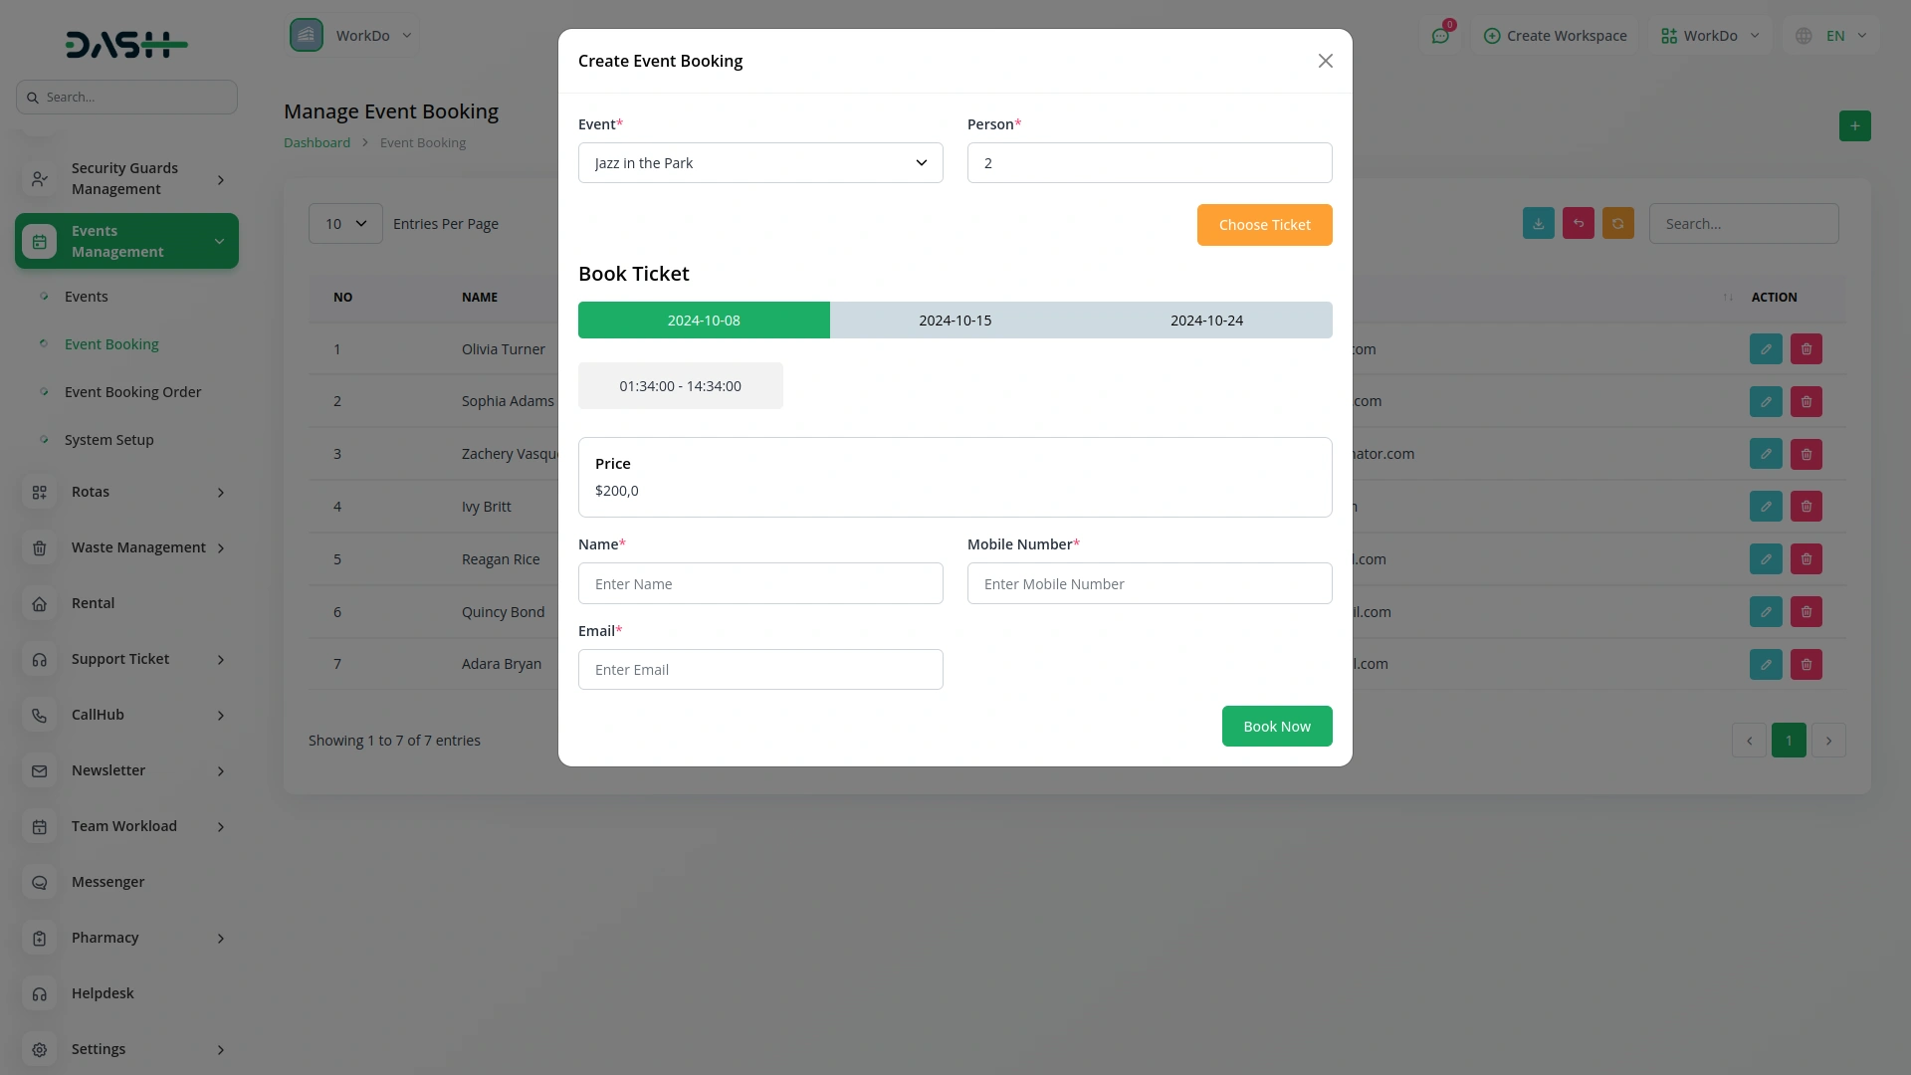Expand the EN language selector
The height and width of the screenshot is (1075, 1911).
[1833, 36]
